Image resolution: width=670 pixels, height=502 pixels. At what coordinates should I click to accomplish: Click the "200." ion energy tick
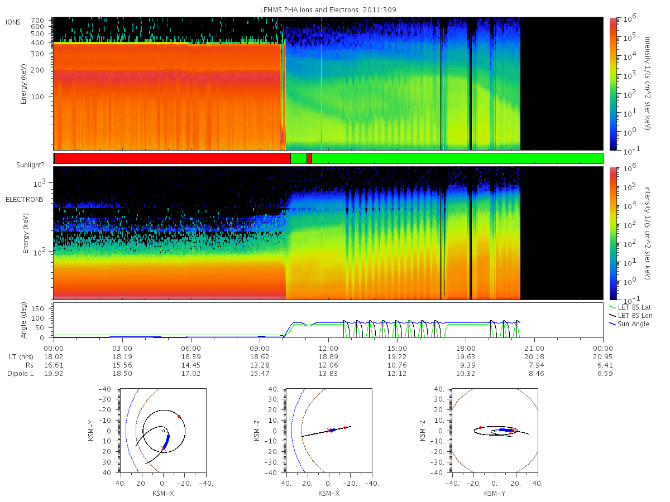tap(38, 70)
